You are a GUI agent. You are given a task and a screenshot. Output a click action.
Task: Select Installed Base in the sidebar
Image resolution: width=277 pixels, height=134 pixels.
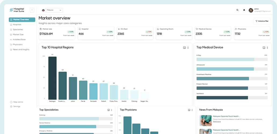pos(19,40)
